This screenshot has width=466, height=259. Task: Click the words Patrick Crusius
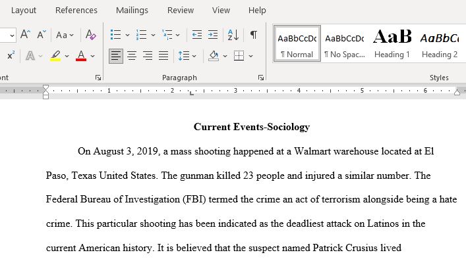345,248
